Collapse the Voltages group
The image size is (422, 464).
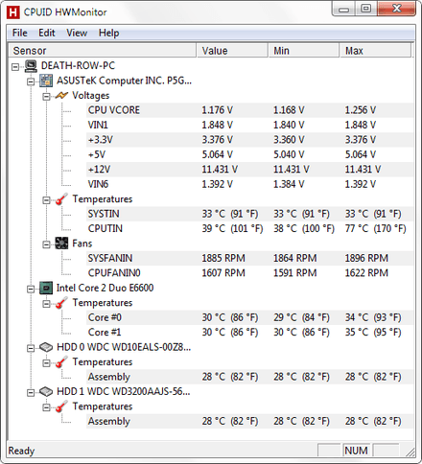46,96
